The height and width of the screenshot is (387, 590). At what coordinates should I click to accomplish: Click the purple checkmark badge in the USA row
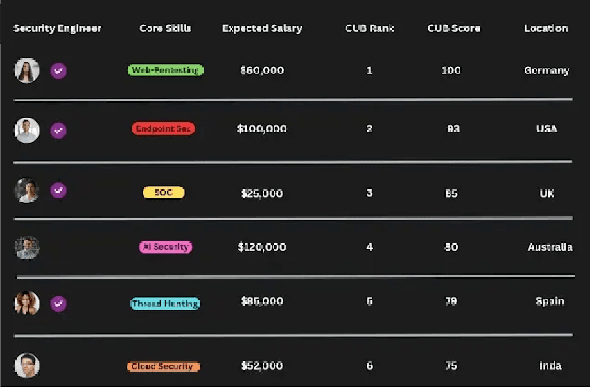[x=58, y=130]
